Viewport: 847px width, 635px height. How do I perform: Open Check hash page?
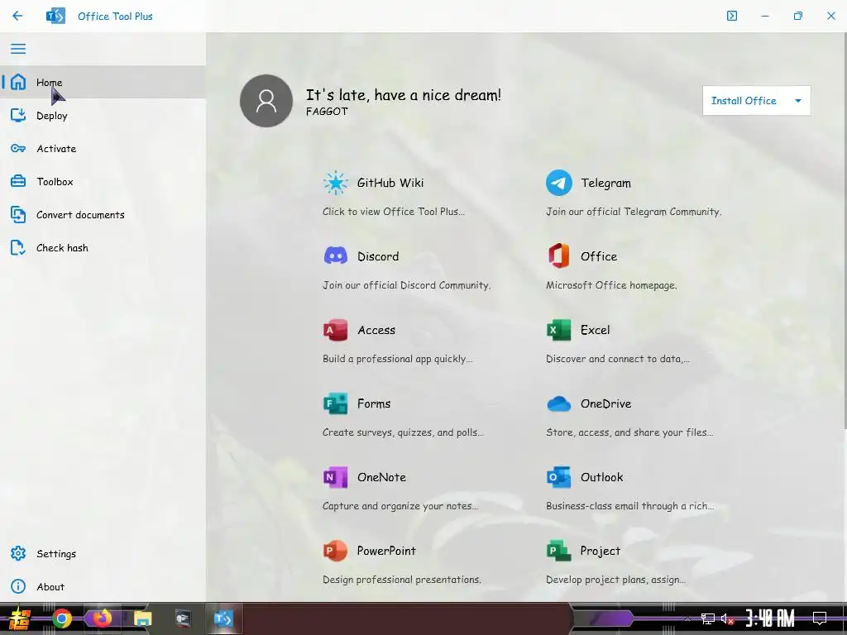(x=62, y=248)
